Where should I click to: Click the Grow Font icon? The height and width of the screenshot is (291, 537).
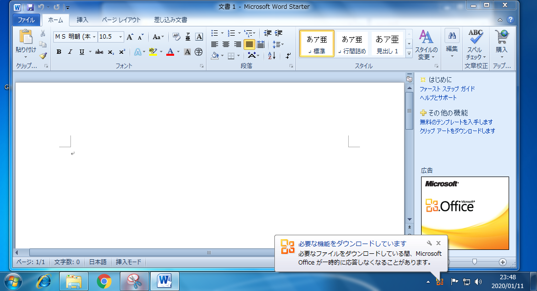point(130,37)
